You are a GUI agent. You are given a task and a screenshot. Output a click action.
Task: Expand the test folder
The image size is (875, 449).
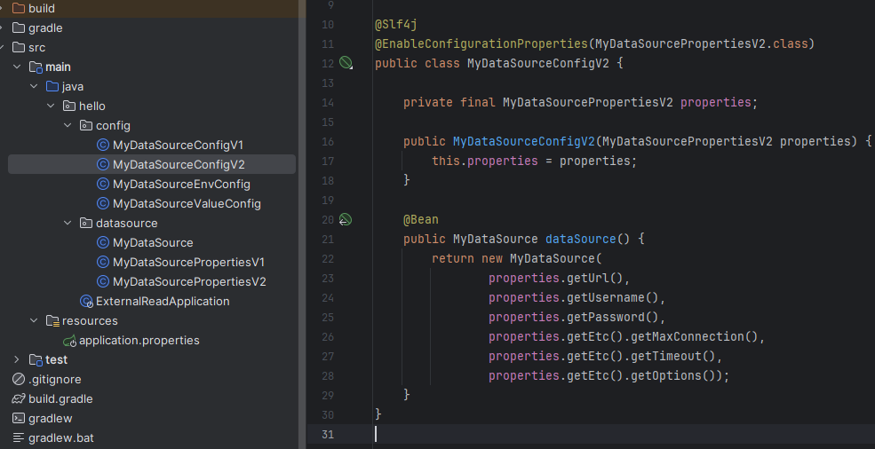pos(17,359)
